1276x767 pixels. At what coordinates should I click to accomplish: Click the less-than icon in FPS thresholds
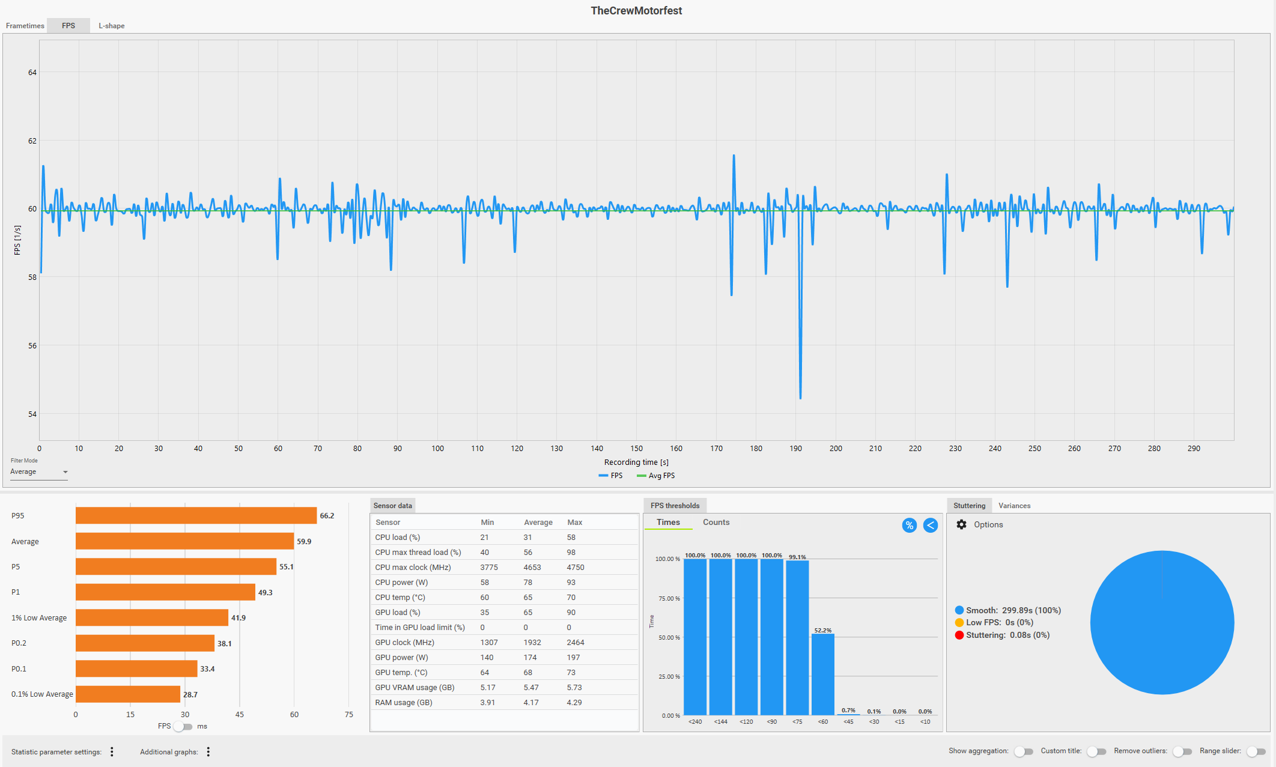tap(930, 526)
